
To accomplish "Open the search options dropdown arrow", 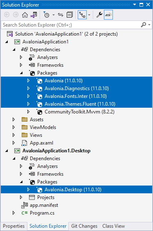I will pos(149,25).
